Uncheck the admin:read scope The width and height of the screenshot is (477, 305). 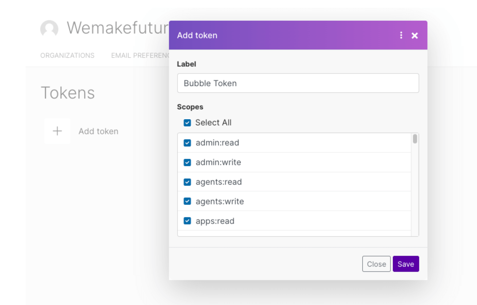pyautogui.click(x=187, y=143)
